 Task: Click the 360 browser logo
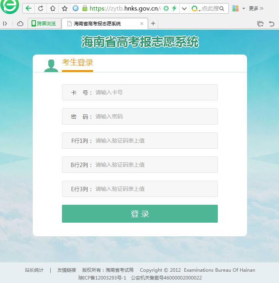(x=10, y=6)
